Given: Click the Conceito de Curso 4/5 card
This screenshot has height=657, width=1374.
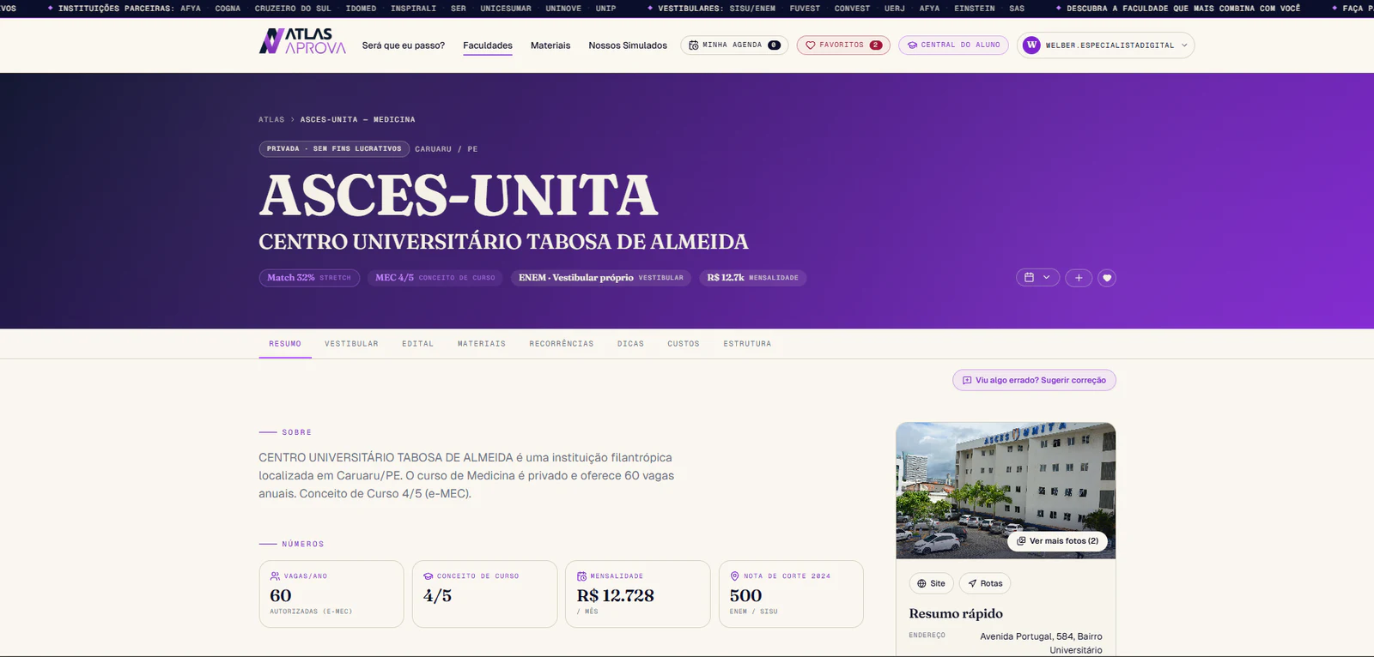Looking at the screenshot, I should tap(484, 594).
